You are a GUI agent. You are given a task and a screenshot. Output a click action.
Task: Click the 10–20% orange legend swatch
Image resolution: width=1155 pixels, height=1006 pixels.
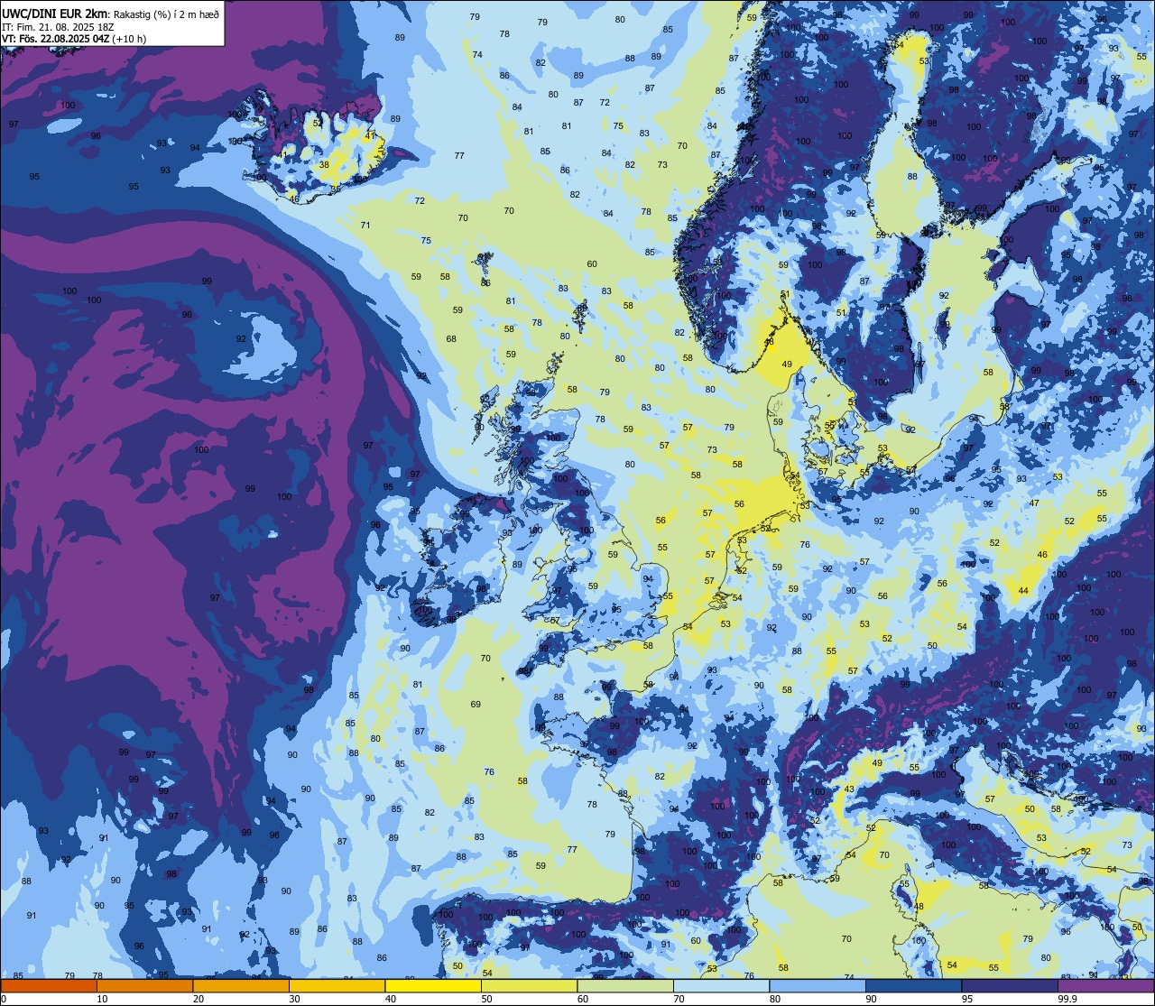[x=144, y=985]
